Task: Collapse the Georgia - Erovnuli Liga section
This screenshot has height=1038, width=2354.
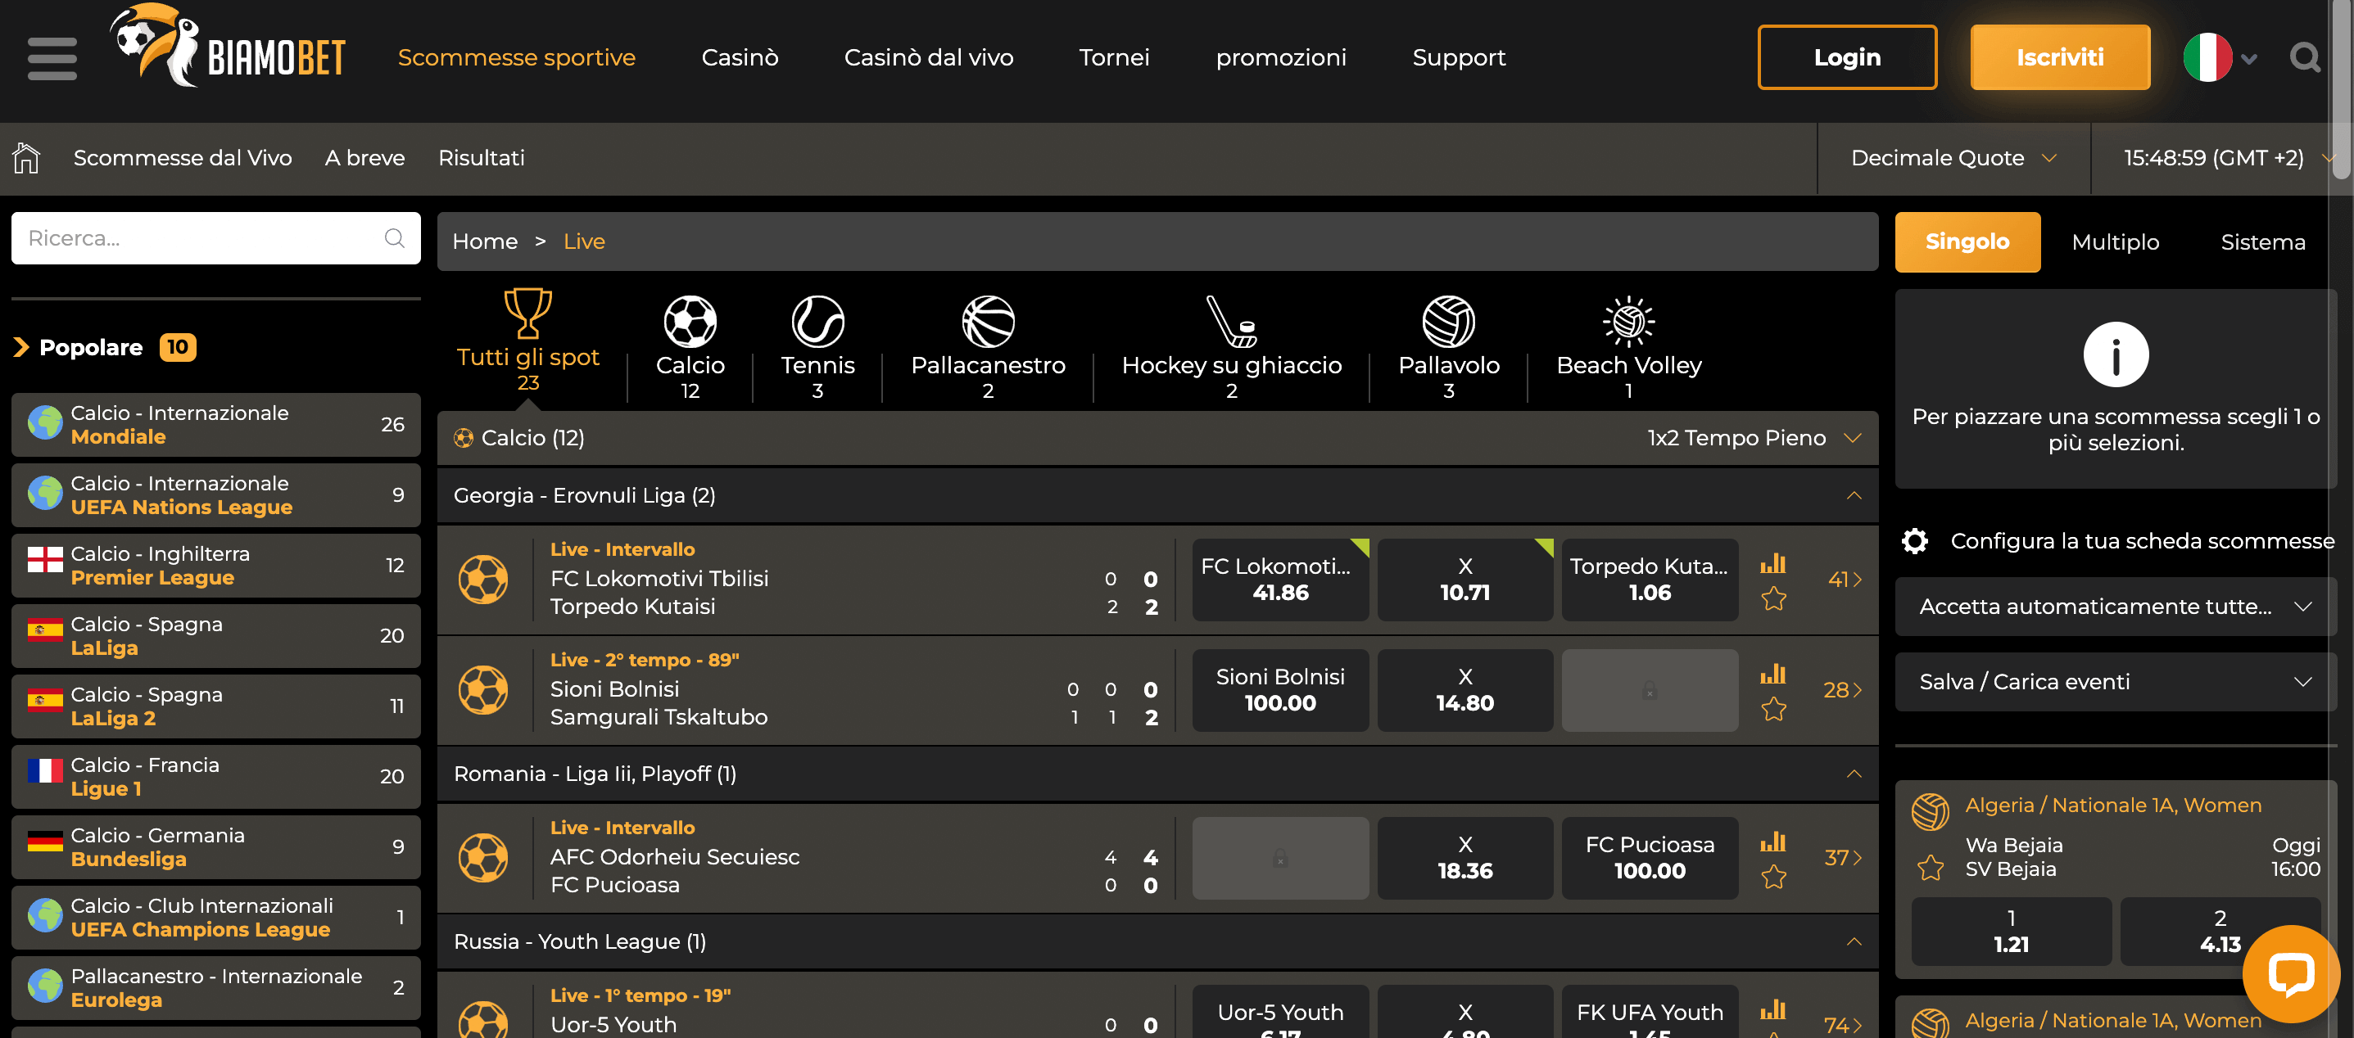Action: (1854, 494)
